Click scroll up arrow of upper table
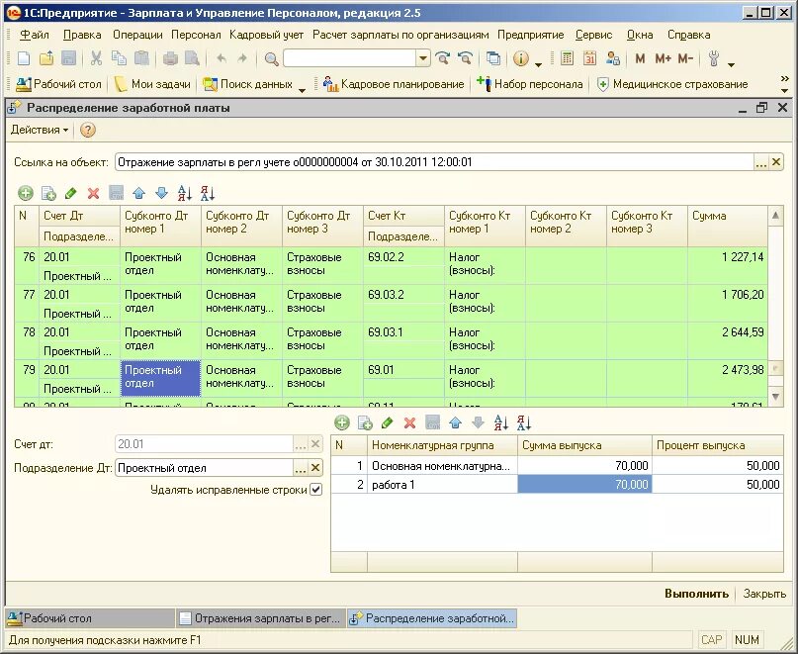The height and width of the screenshot is (654, 798). point(775,216)
